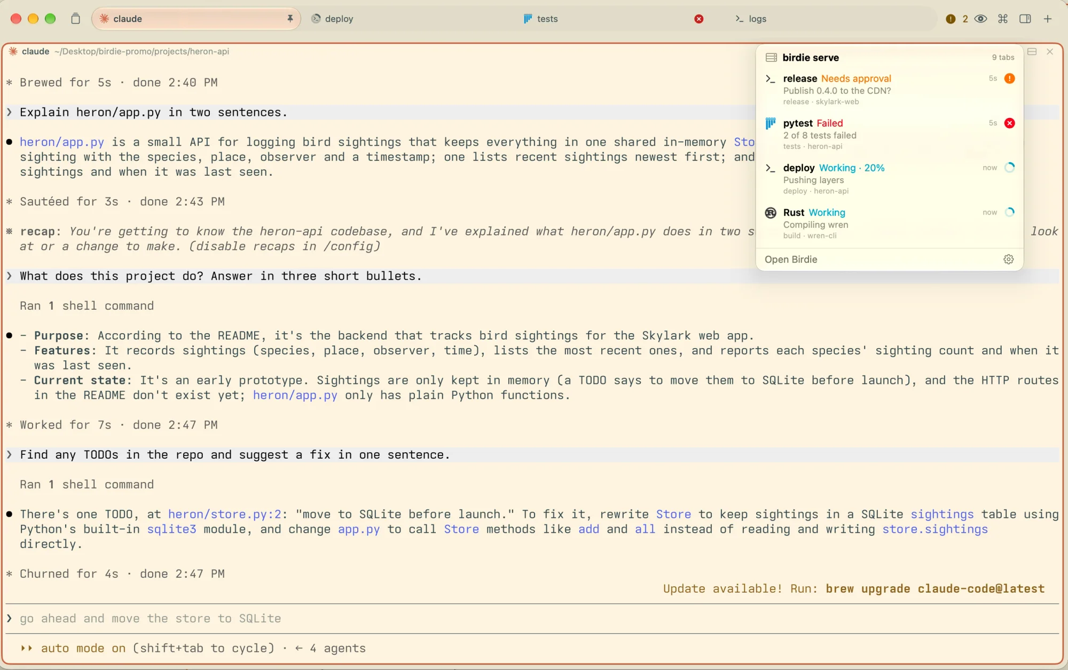Click the deploy terminal prompt icon
The width and height of the screenshot is (1068, 670).
tap(771, 168)
